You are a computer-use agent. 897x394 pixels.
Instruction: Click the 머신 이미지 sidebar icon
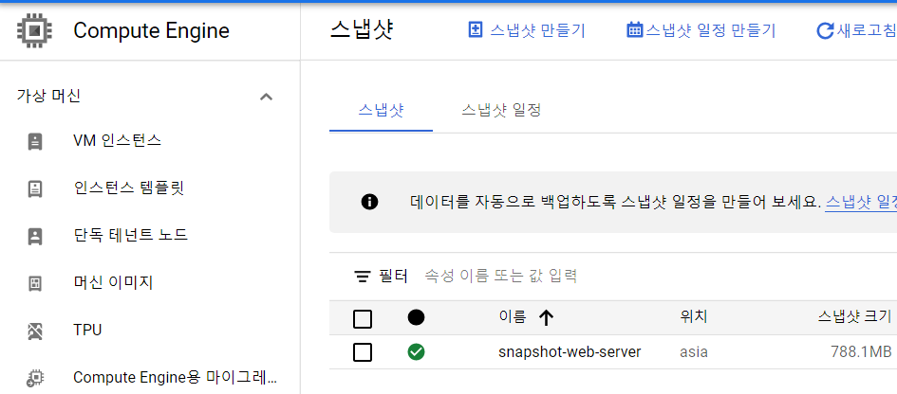pyautogui.click(x=35, y=283)
